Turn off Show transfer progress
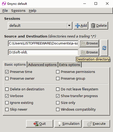Viewport: 113px width, 132px height. tap(58, 96)
